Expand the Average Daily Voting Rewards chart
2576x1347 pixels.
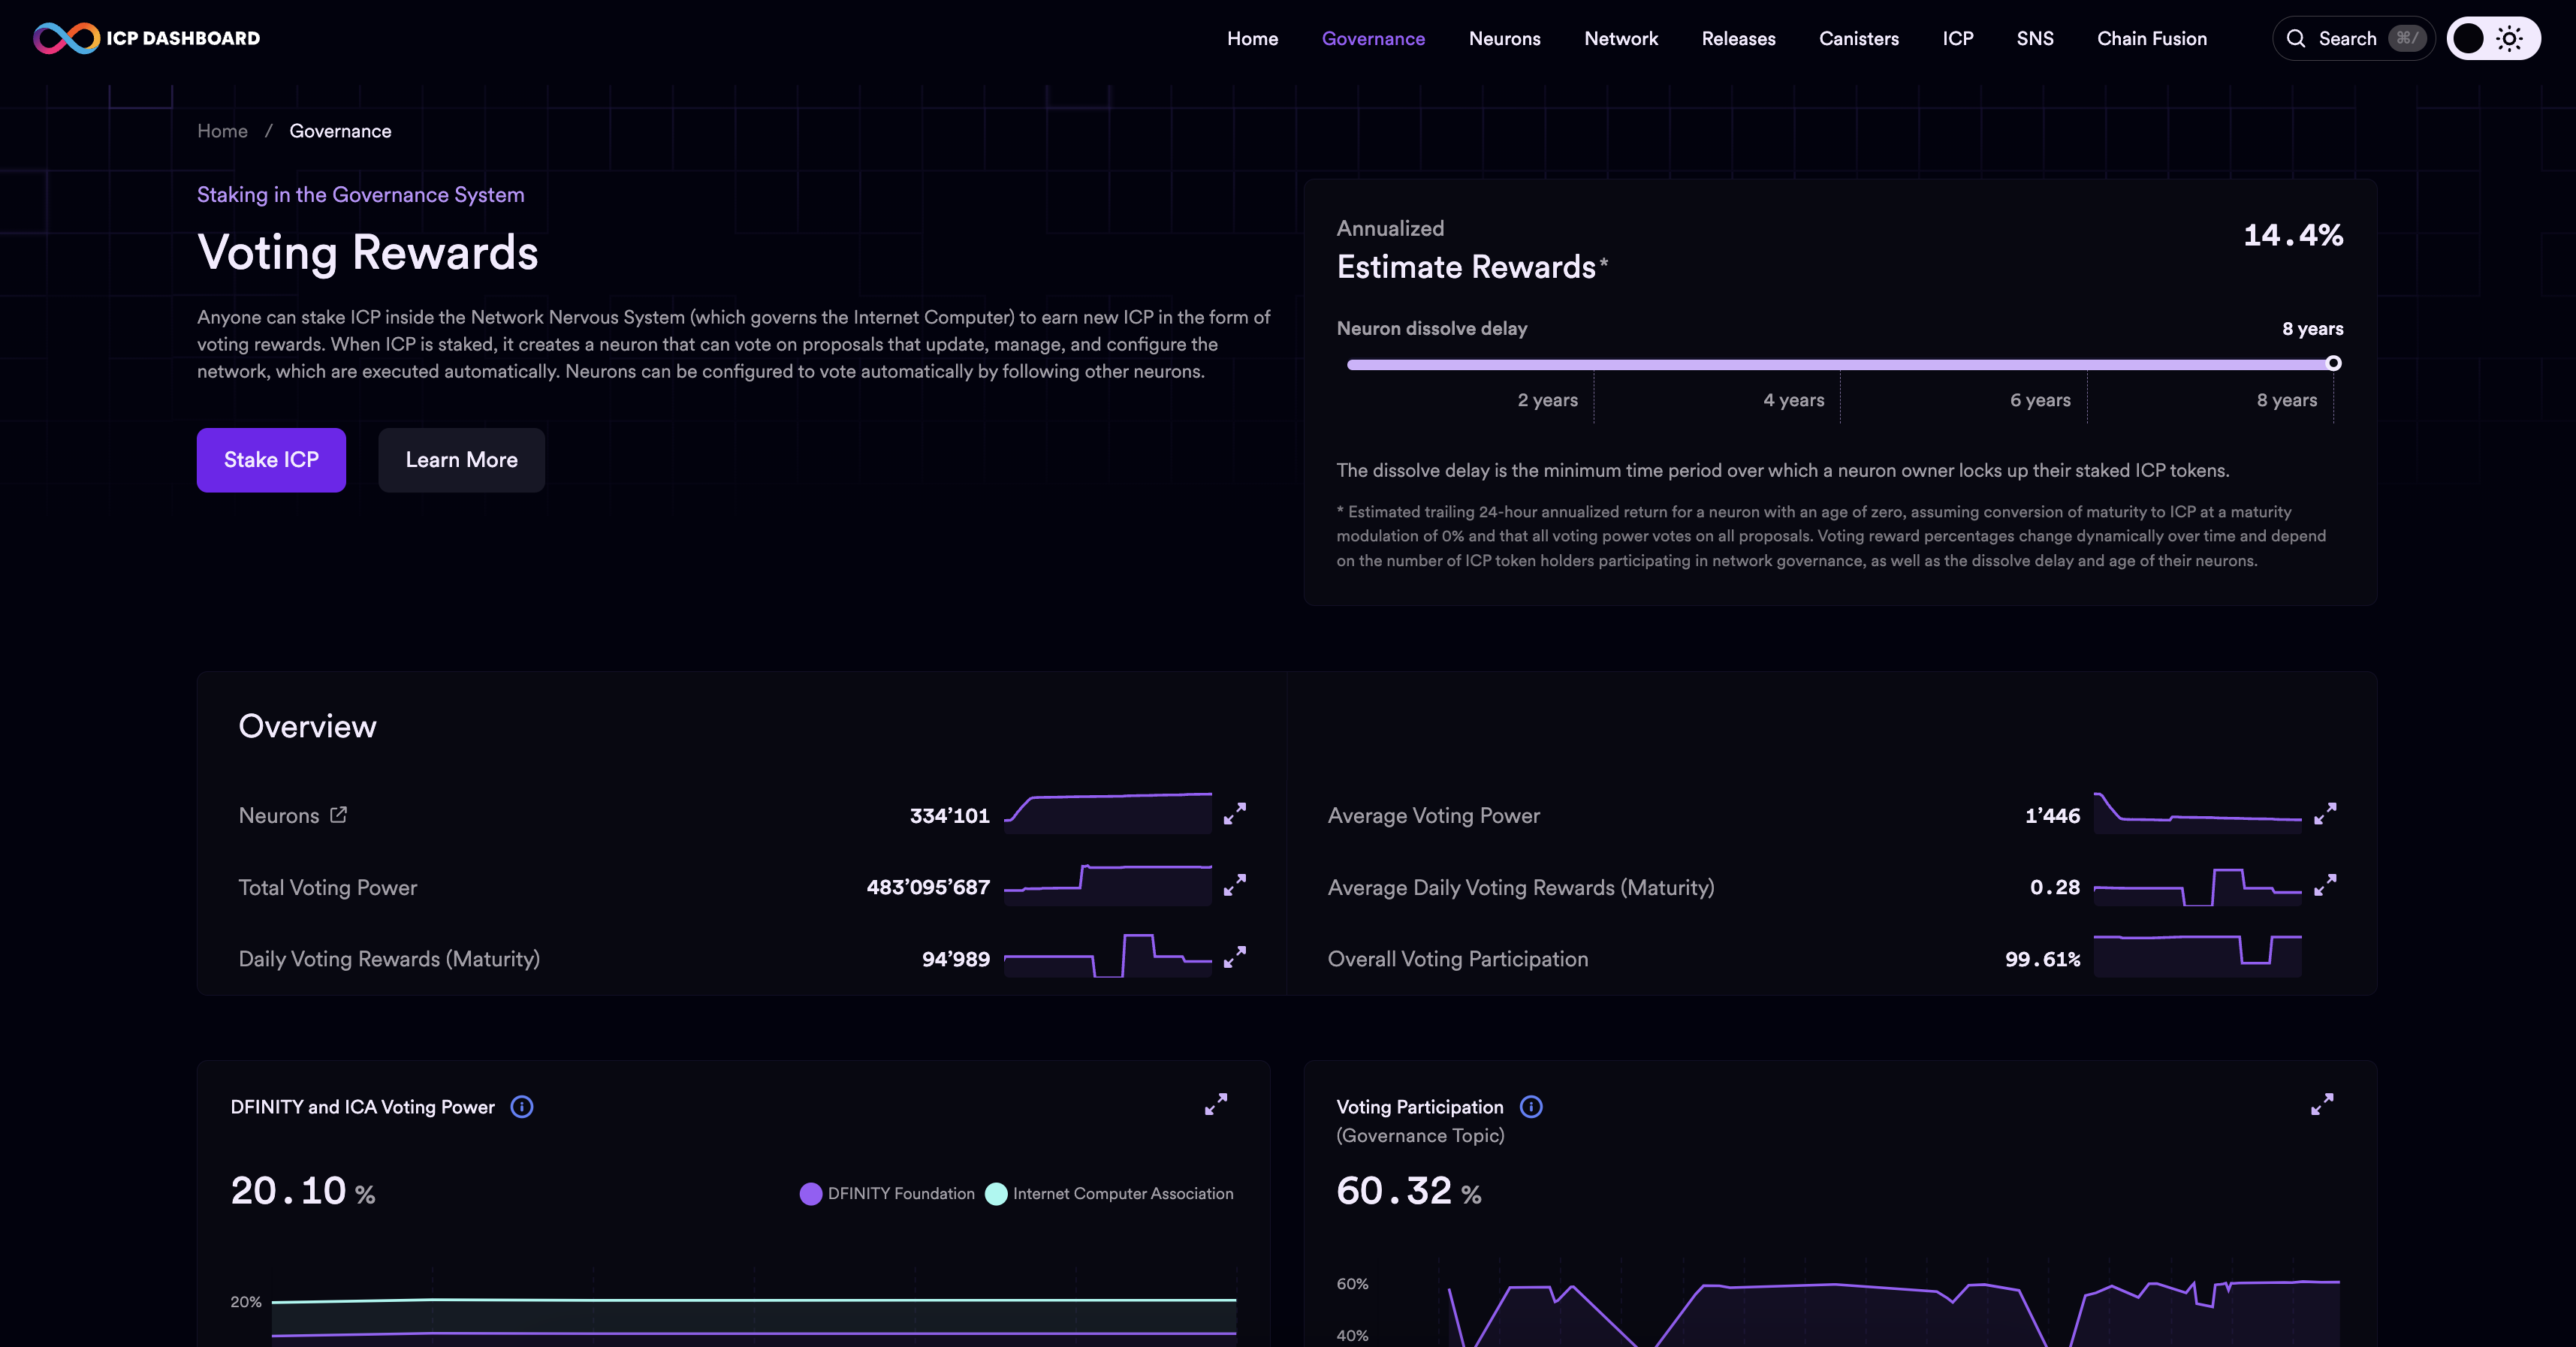(x=2322, y=885)
